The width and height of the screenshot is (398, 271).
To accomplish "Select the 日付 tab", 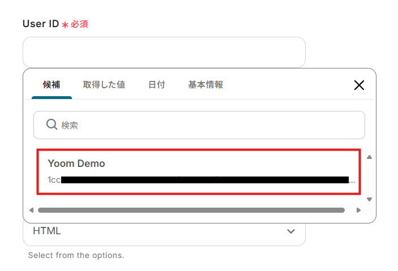I will tap(157, 85).
